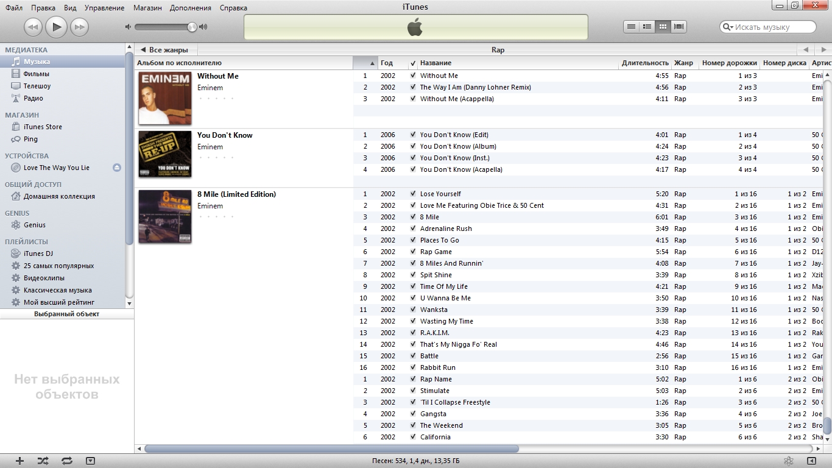832x468 pixels.
Task: Sort tracks by Жанр column
Action: coord(684,63)
